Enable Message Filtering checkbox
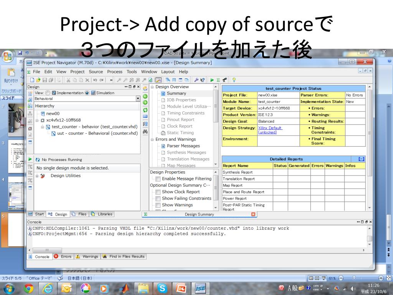Screen dimensions: 393x295 point(158,179)
